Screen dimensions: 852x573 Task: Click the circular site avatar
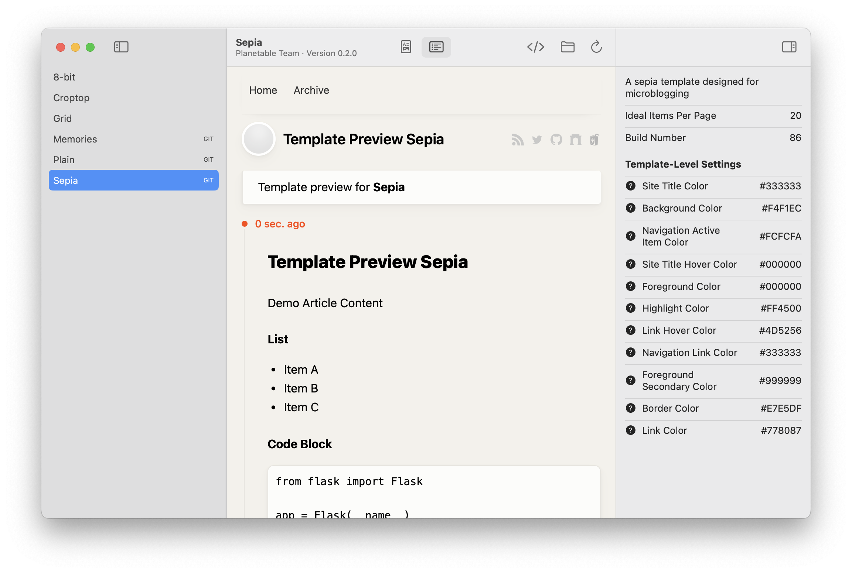pos(258,139)
